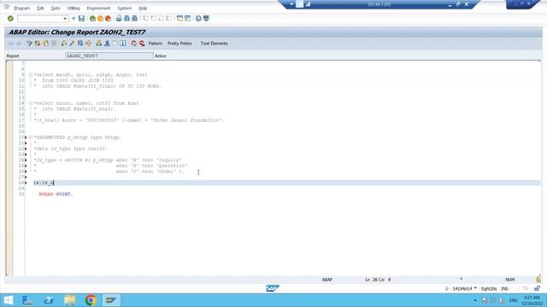Open File Explorer from taskbar

69,300
